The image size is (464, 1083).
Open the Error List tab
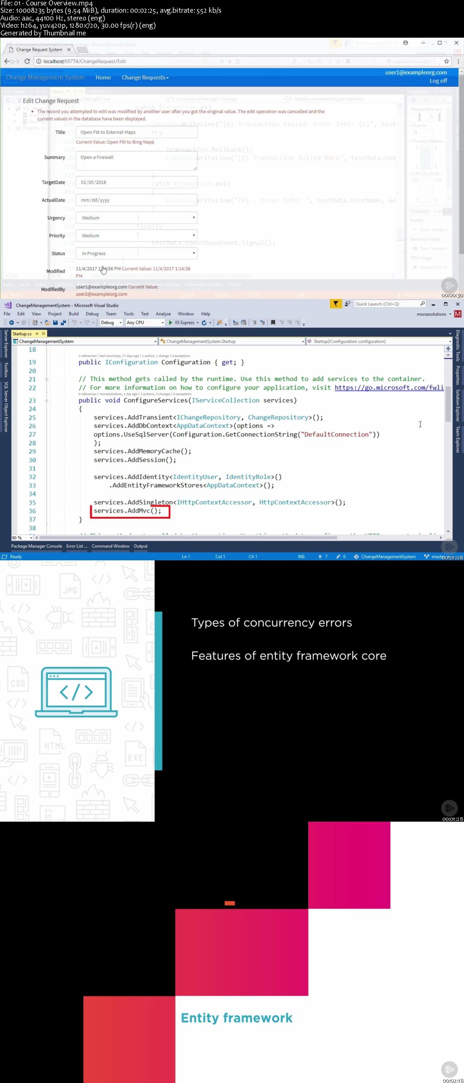(77, 546)
